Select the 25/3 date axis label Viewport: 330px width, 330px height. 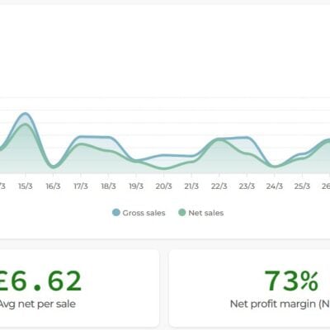tap(302, 186)
